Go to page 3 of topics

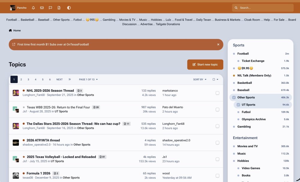pyautogui.click(x=28, y=79)
